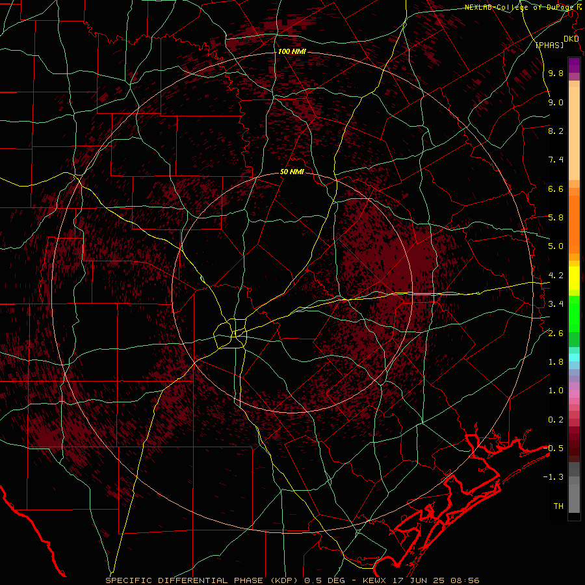Click the 7.4 value on the color scale
Screen dimensions: 585x585
tap(556, 160)
